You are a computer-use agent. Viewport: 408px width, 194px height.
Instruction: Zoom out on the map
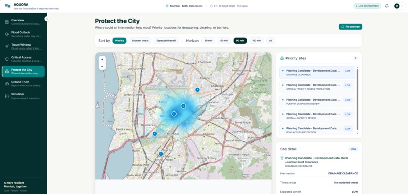(x=102, y=67)
